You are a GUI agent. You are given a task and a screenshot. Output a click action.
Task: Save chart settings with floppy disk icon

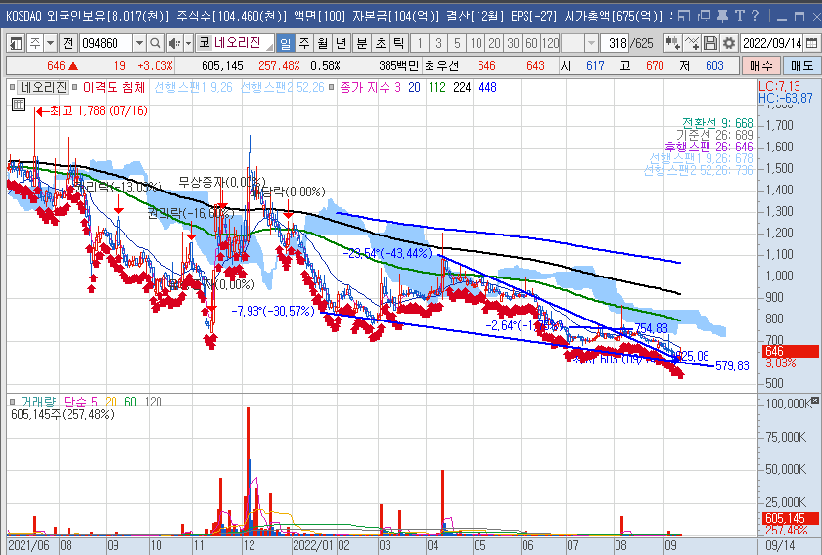tap(710, 43)
